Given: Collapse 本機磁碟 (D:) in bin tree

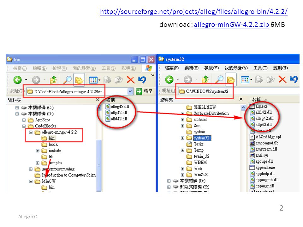Looking at the screenshot, I should (x=17, y=114).
